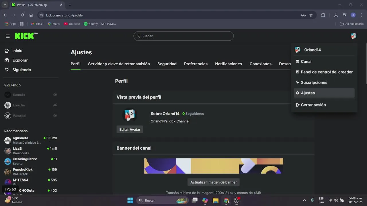Open Panel de control del creador
The width and height of the screenshot is (367, 206).
[324, 72]
